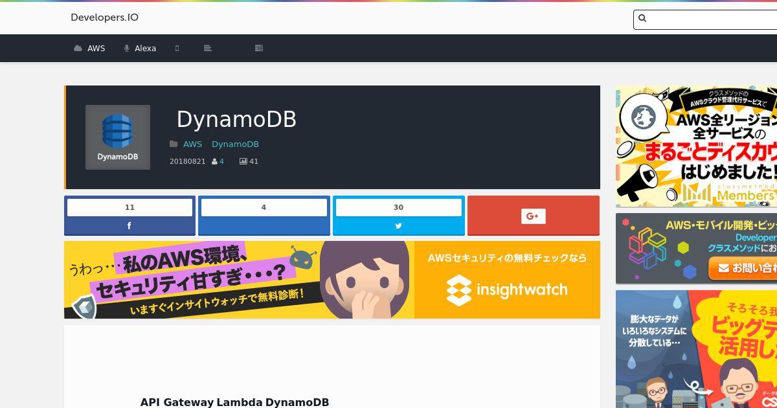Click the article date 20180821
This screenshot has height=408, width=777.
187,162
